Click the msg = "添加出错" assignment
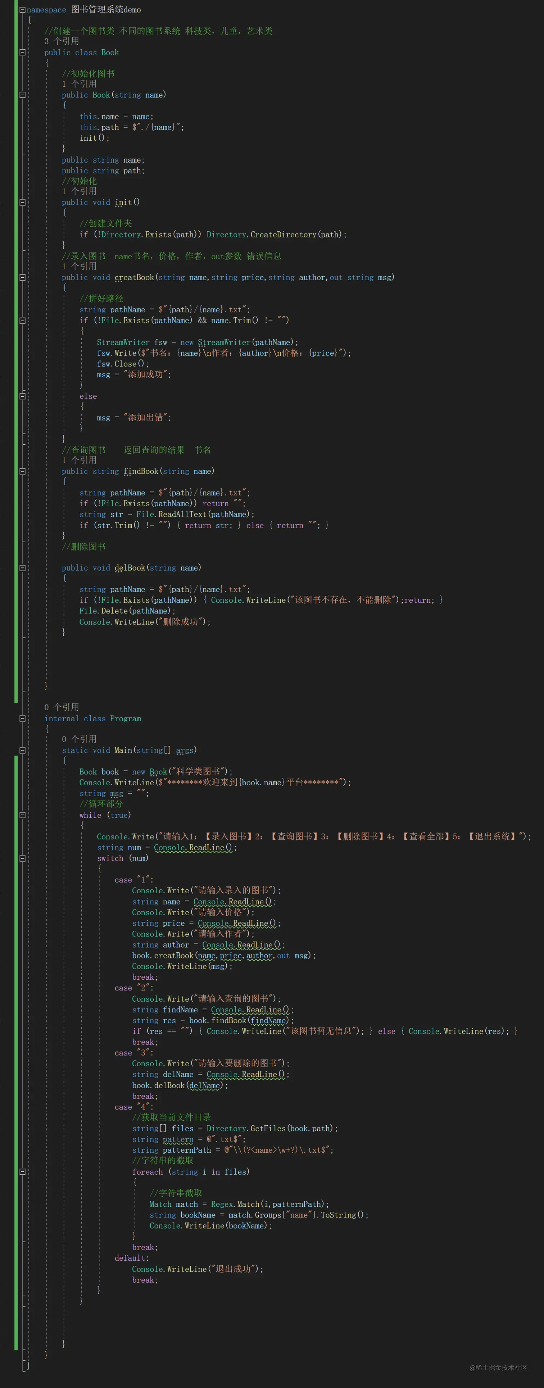The width and height of the screenshot is (544, 1388). pyautogui.click(x=134, y=418)
